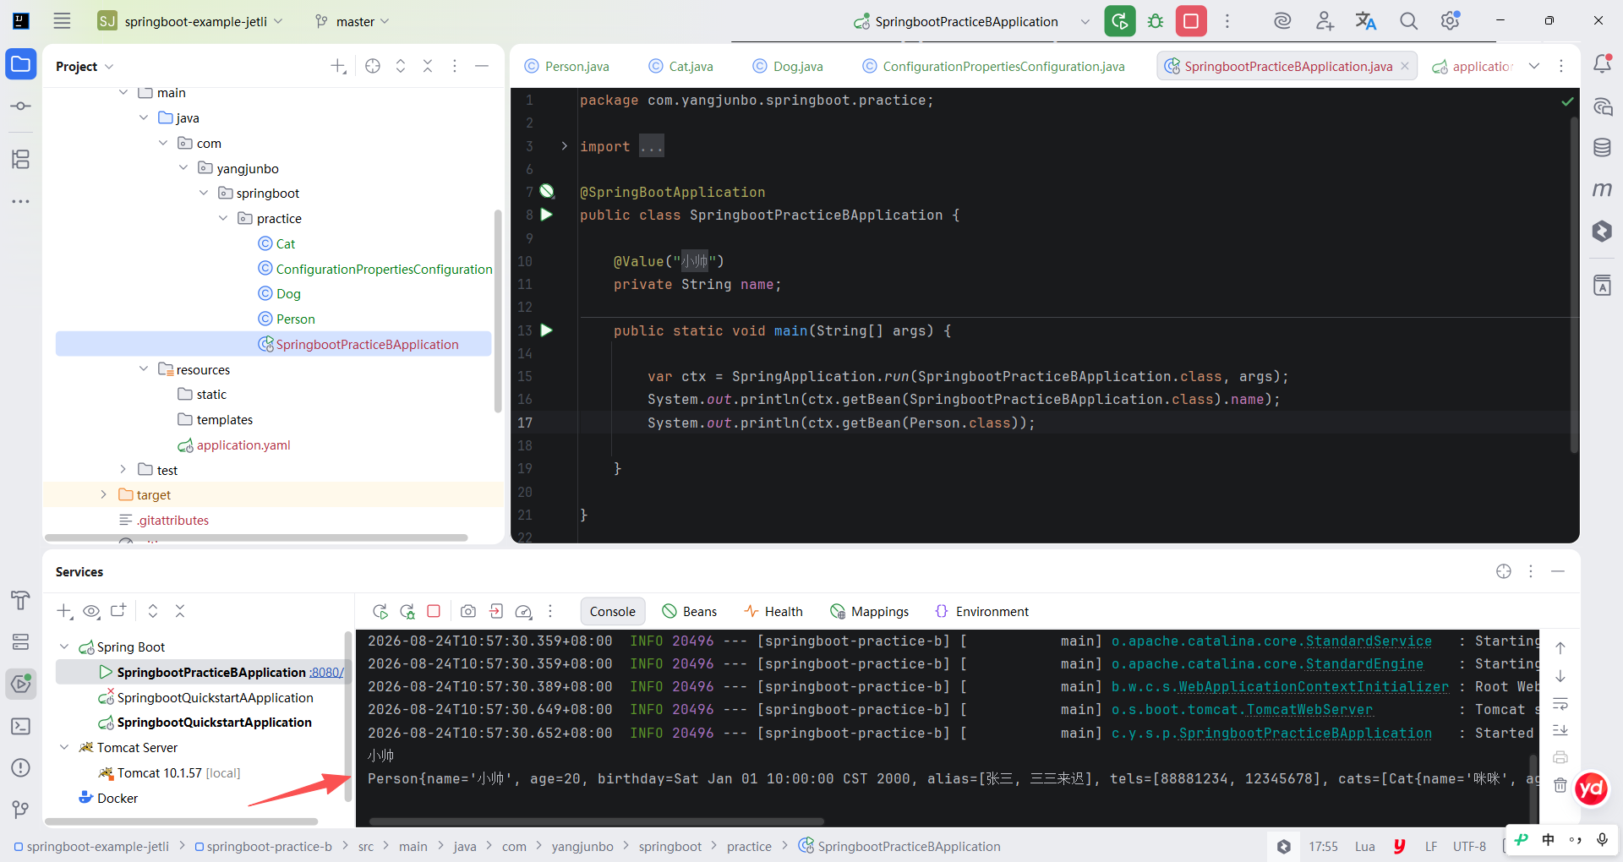1623x862 pixels.
Task: Switch to Person.java editor tab
Action: point(566,66)
